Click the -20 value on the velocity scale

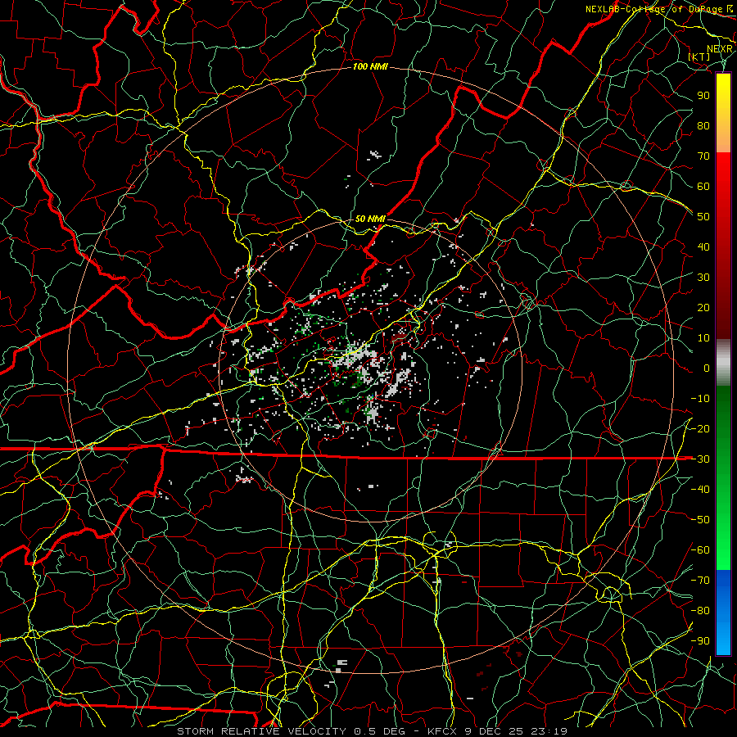(700, 429)
